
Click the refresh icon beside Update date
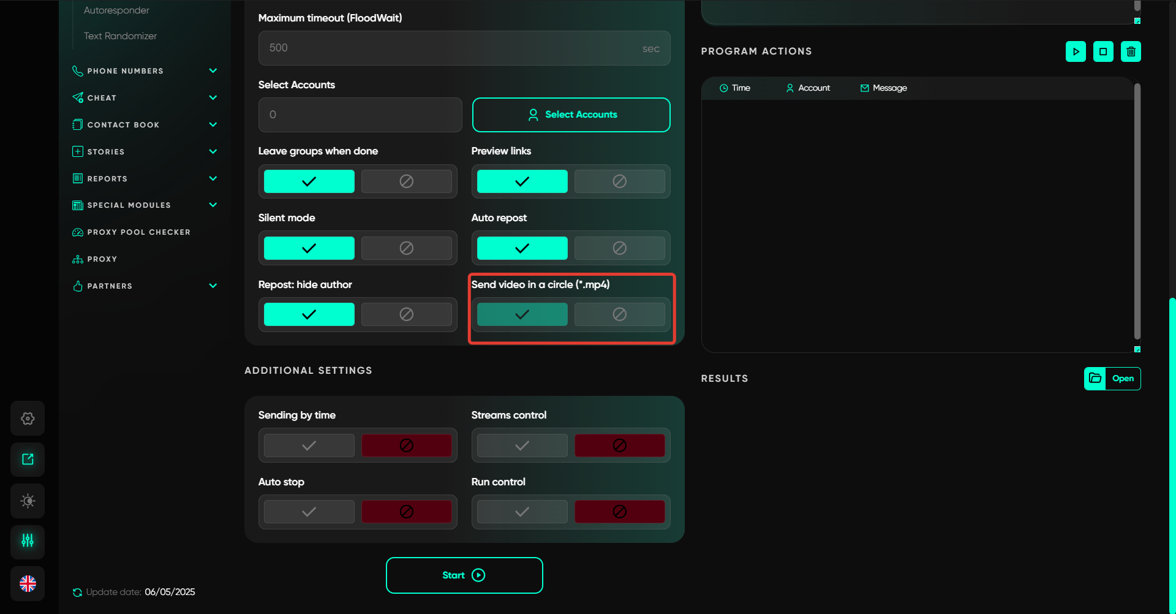pos(77,592)
